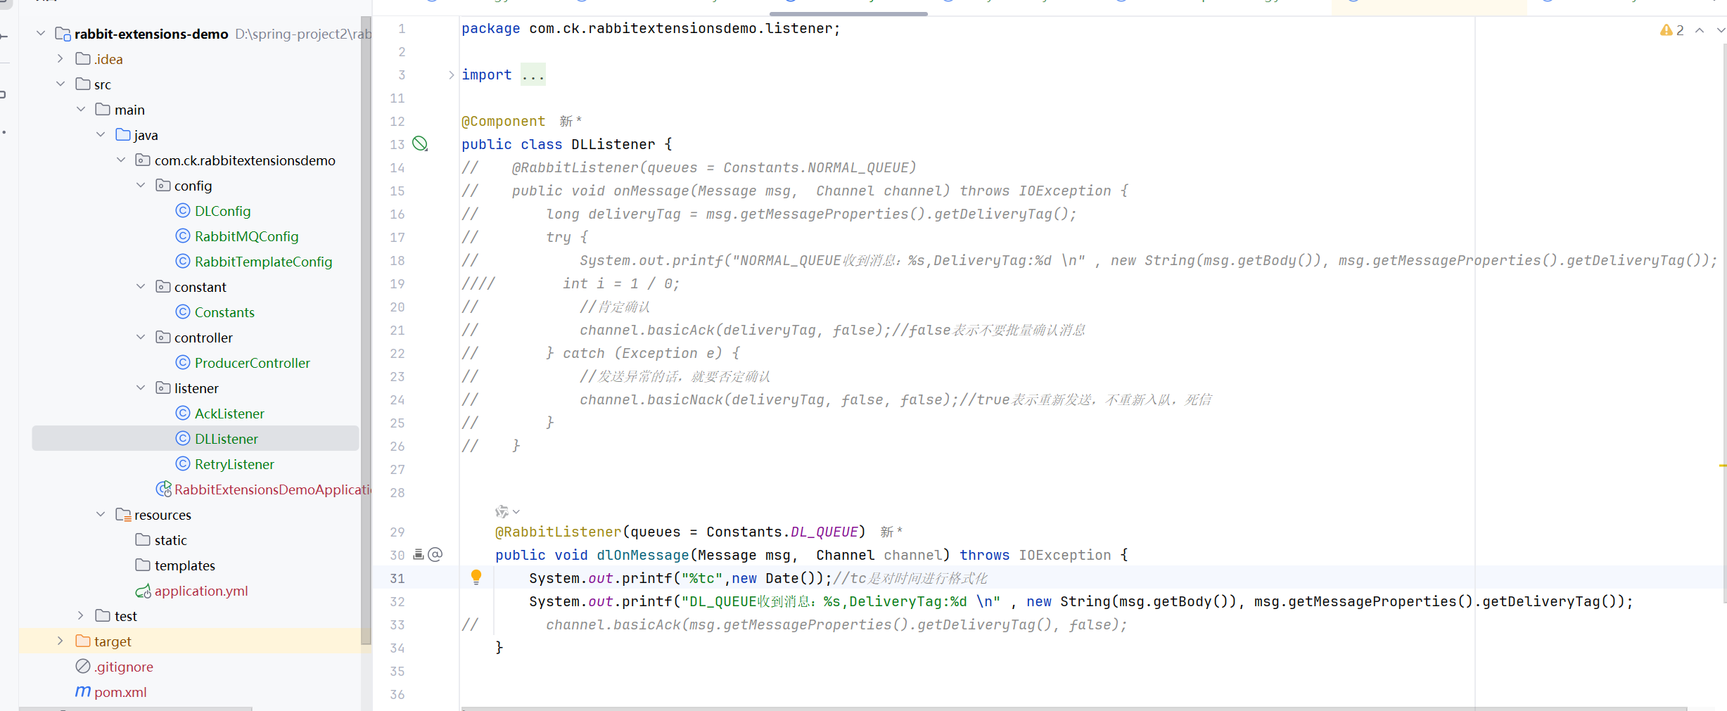Click line number 31 in the gutter
Screen dimensions: 1727x711
click(397, 578)
